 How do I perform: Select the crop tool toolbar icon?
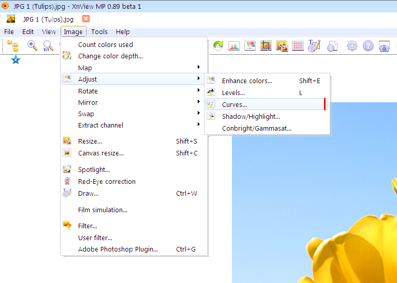click(266, 46)
